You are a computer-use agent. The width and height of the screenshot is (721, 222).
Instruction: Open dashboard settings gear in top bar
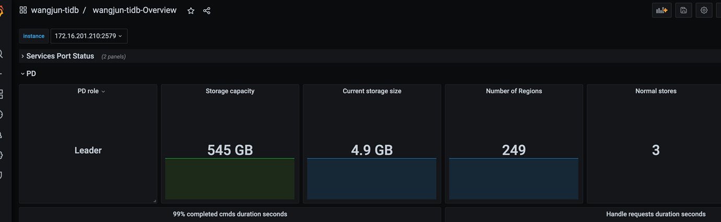tap(704, 10)
